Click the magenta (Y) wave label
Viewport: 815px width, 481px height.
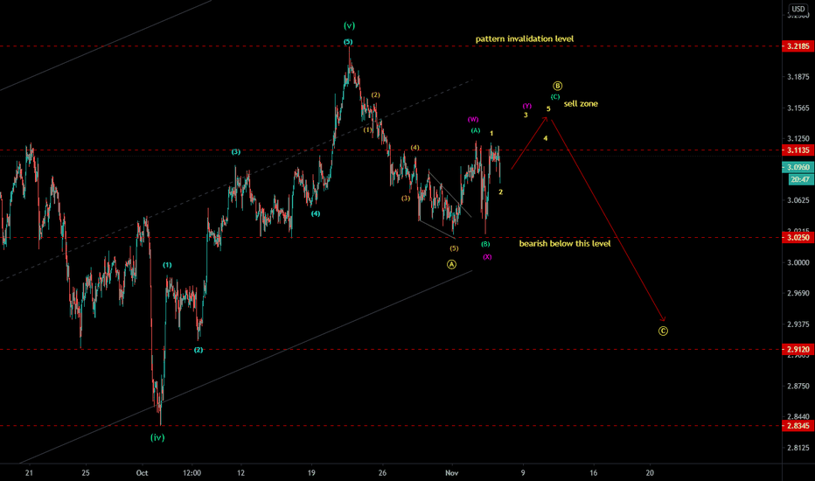527,106
